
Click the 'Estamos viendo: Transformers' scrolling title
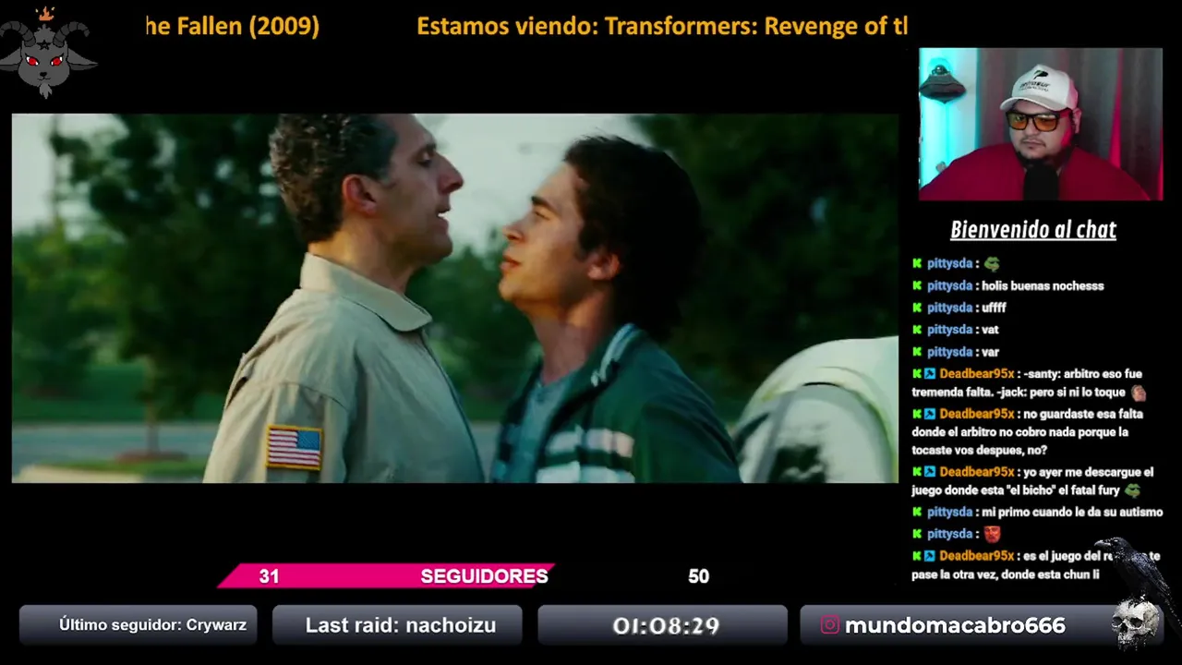click(662, 26)
